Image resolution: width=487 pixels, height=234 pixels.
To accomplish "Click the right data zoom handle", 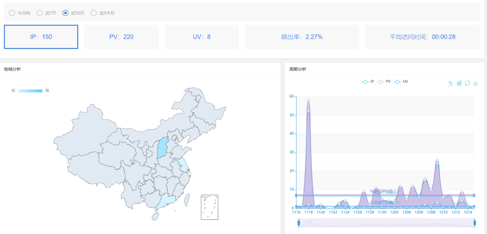I will pyautogui.click(x=474, y=223).
